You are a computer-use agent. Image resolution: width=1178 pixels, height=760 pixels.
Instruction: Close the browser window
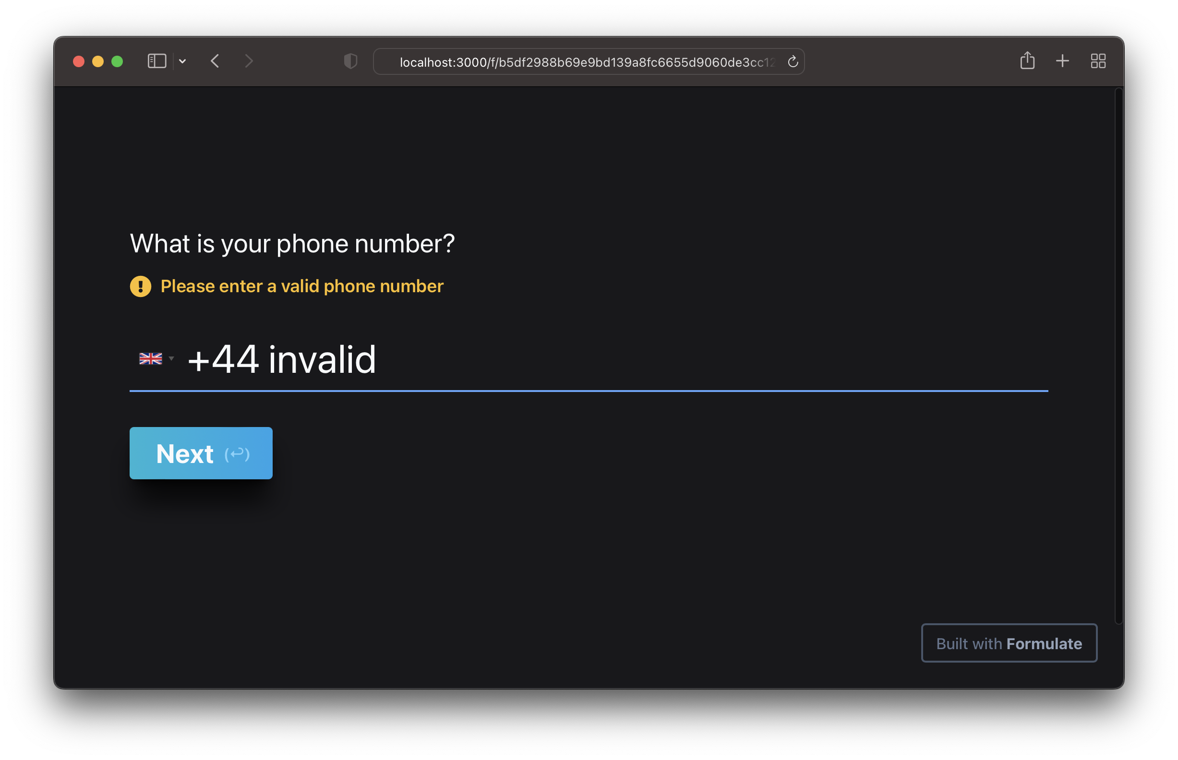79,61
